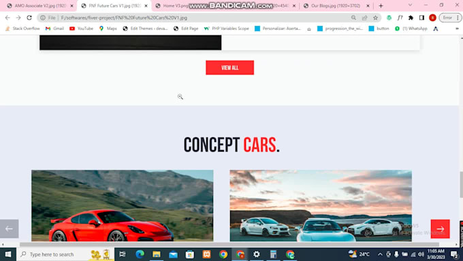
Task: Open the Edit Page bookmark
Action: coord(186,29)
